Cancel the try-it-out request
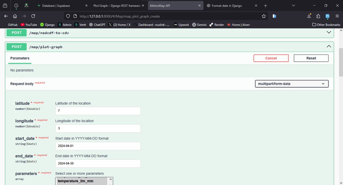This screenshot has width=343, height=185. click(271, 58)
